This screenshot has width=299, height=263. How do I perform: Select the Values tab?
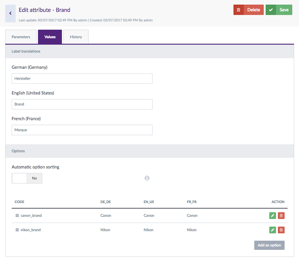click(50, 37)
